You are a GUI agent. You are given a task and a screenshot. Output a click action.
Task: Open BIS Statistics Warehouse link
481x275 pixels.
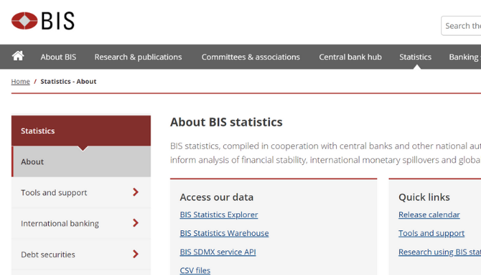224,233
